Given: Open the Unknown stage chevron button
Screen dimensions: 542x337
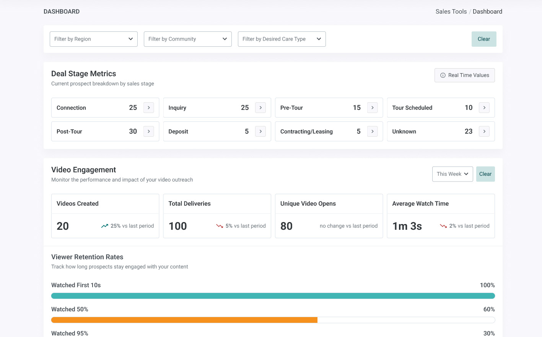Looking at the screenshot, I should pos(484,131).
